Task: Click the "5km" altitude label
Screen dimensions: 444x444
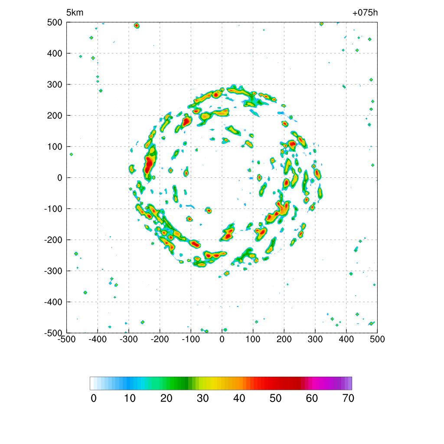Action: tap(75, 13)
